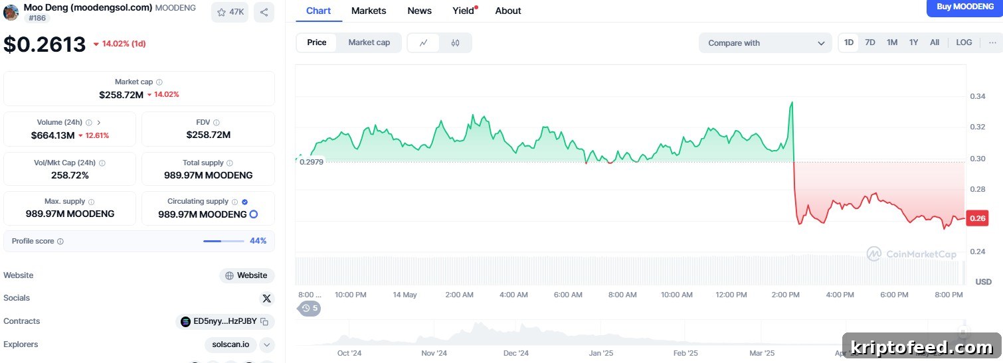Switch to line chart icon
The image size is (1003, 363).
424,42
